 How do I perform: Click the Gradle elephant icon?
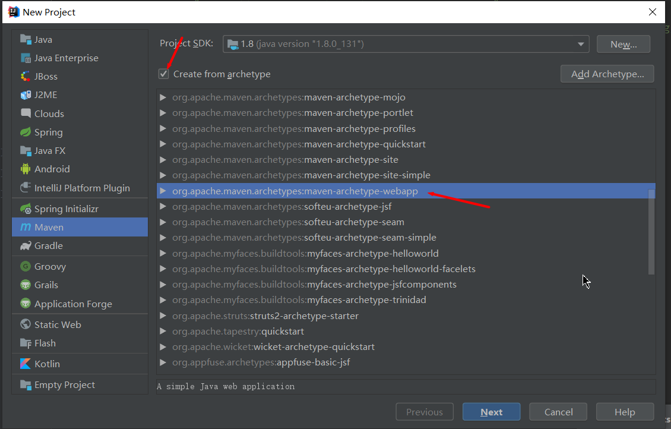(x=26, y=246)
